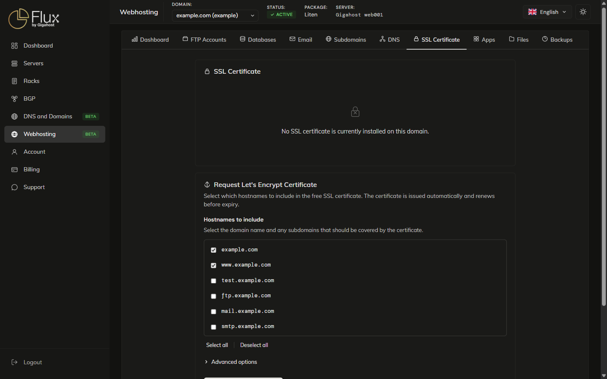The width and height of the screenshot is (607, 379).
Task: Click the scrollbar down arrow
Action: point(604,375)
